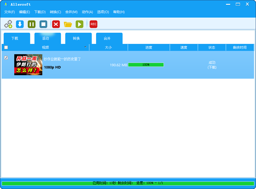Toggle the select-all checkbox in header
Viewport: 256px width, 189px height.
[x=6, y=48]
